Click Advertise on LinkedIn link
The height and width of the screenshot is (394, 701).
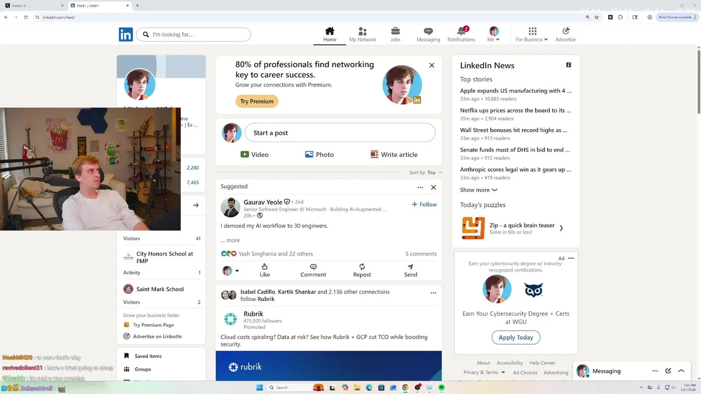tap(157, 337)
